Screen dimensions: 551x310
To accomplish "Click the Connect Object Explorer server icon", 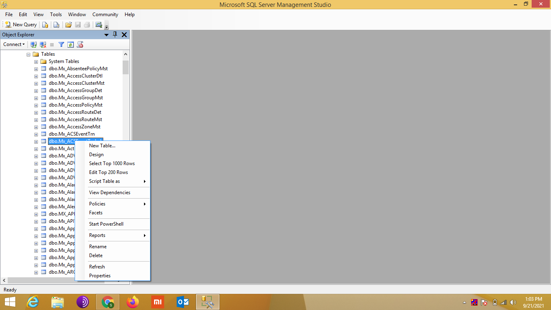I will [33, 44].
